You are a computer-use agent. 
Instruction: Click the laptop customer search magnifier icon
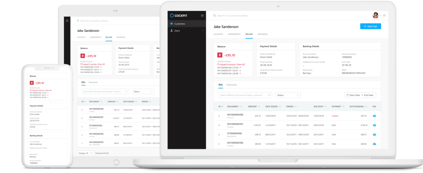pos(215,16)
